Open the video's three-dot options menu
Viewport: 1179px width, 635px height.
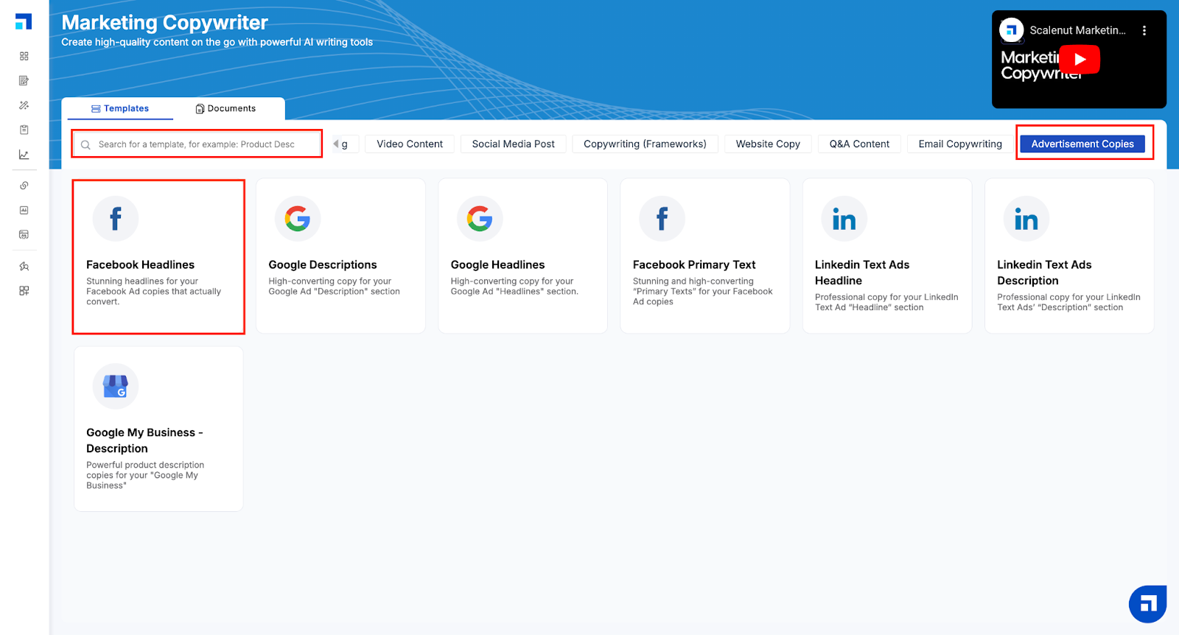(x=1144, y=30)
